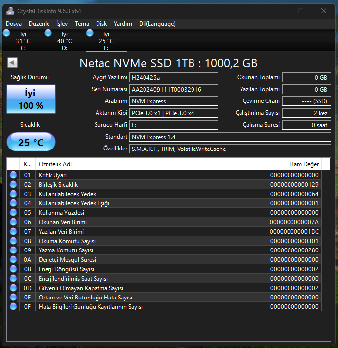
Task: Click status orb for Kullanılabilecek Yedek row 03
Action: click(x=13, y=194)
